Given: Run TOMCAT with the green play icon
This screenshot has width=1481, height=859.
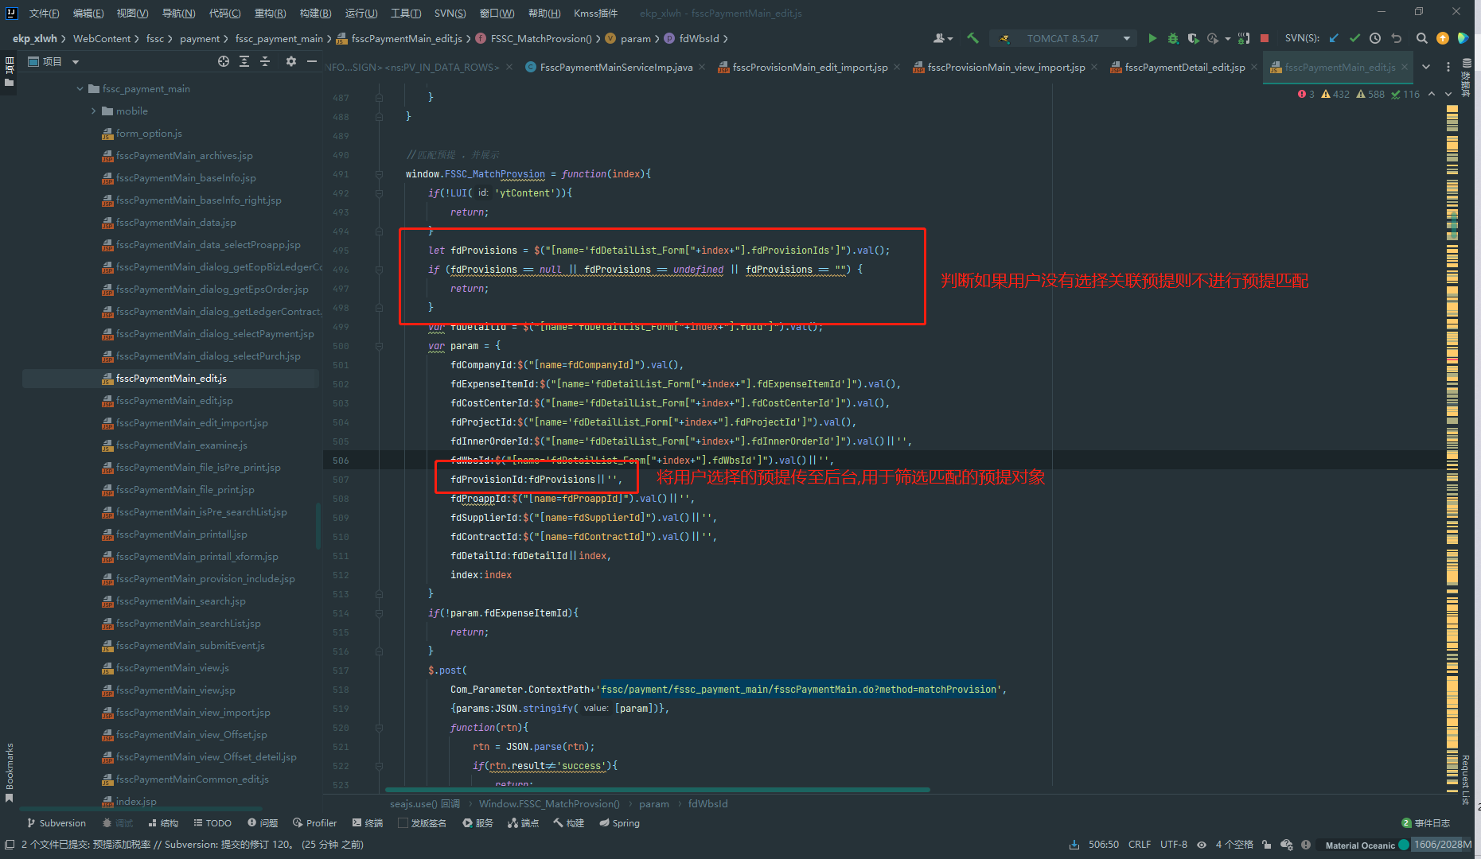Looking at the screenshot, I should [x=1152, y=38].
